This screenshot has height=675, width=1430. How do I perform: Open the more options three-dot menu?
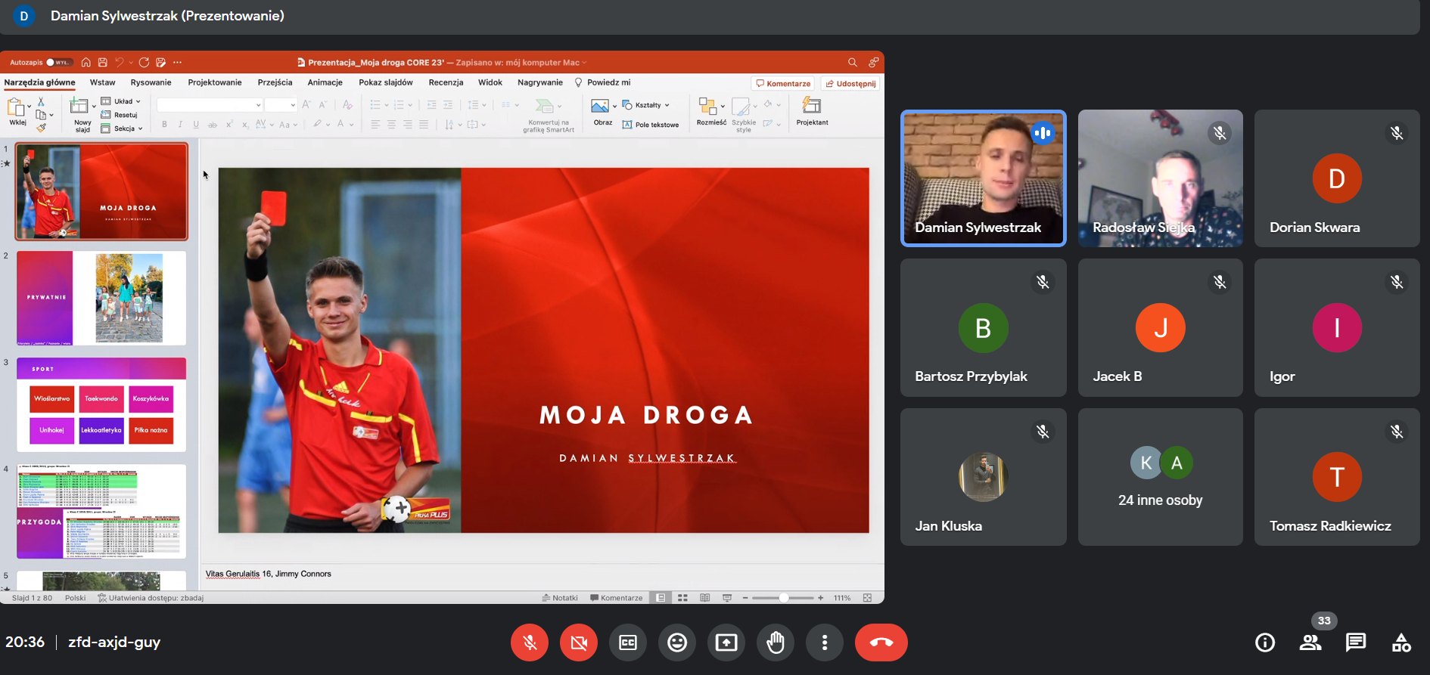[825, 642]
